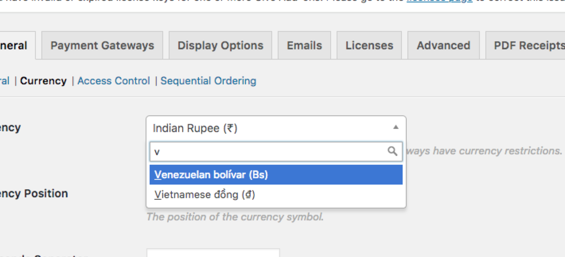The width and height of the screenshot is (565, 257).
Task: Open the PDF Receipts tab
Action: tap(525, 45)
